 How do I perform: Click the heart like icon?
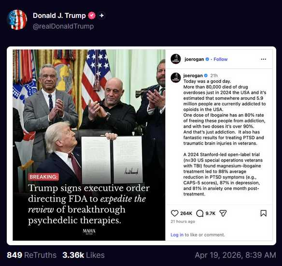[x=174, y=213]
